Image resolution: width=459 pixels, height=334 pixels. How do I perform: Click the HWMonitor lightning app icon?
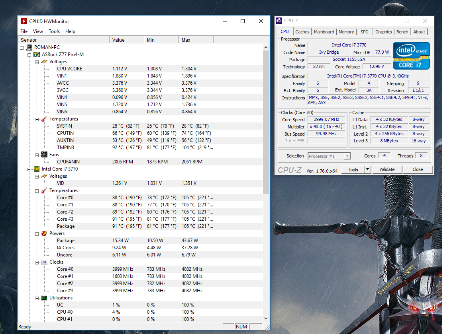[24, 21]
